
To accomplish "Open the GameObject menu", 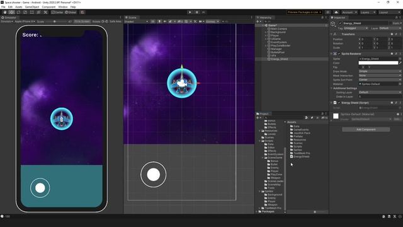I will (32, 7).
